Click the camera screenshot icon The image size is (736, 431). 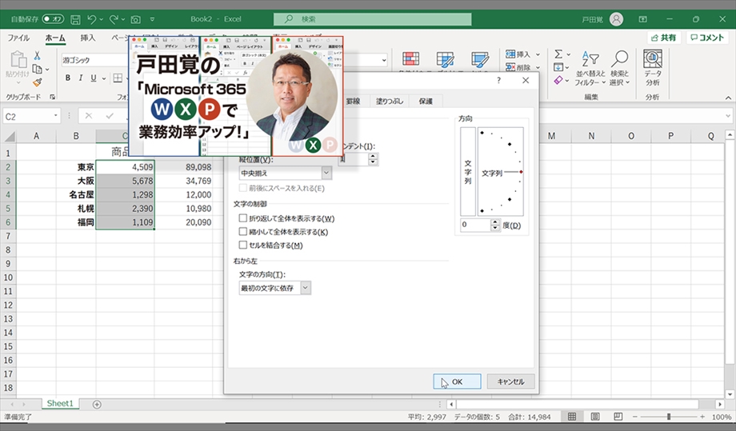coord(136,19)
